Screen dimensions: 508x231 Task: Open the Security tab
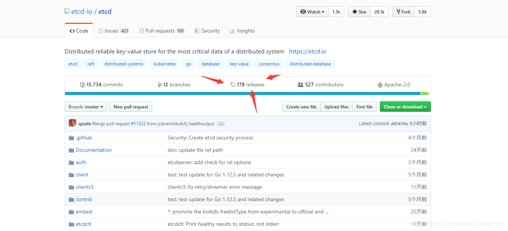[x=207, y=31]
